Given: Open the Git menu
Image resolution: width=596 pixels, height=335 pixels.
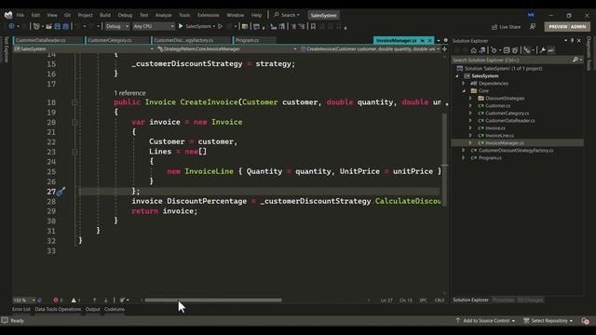Looking at the screenshot, I should pos(67,15).
